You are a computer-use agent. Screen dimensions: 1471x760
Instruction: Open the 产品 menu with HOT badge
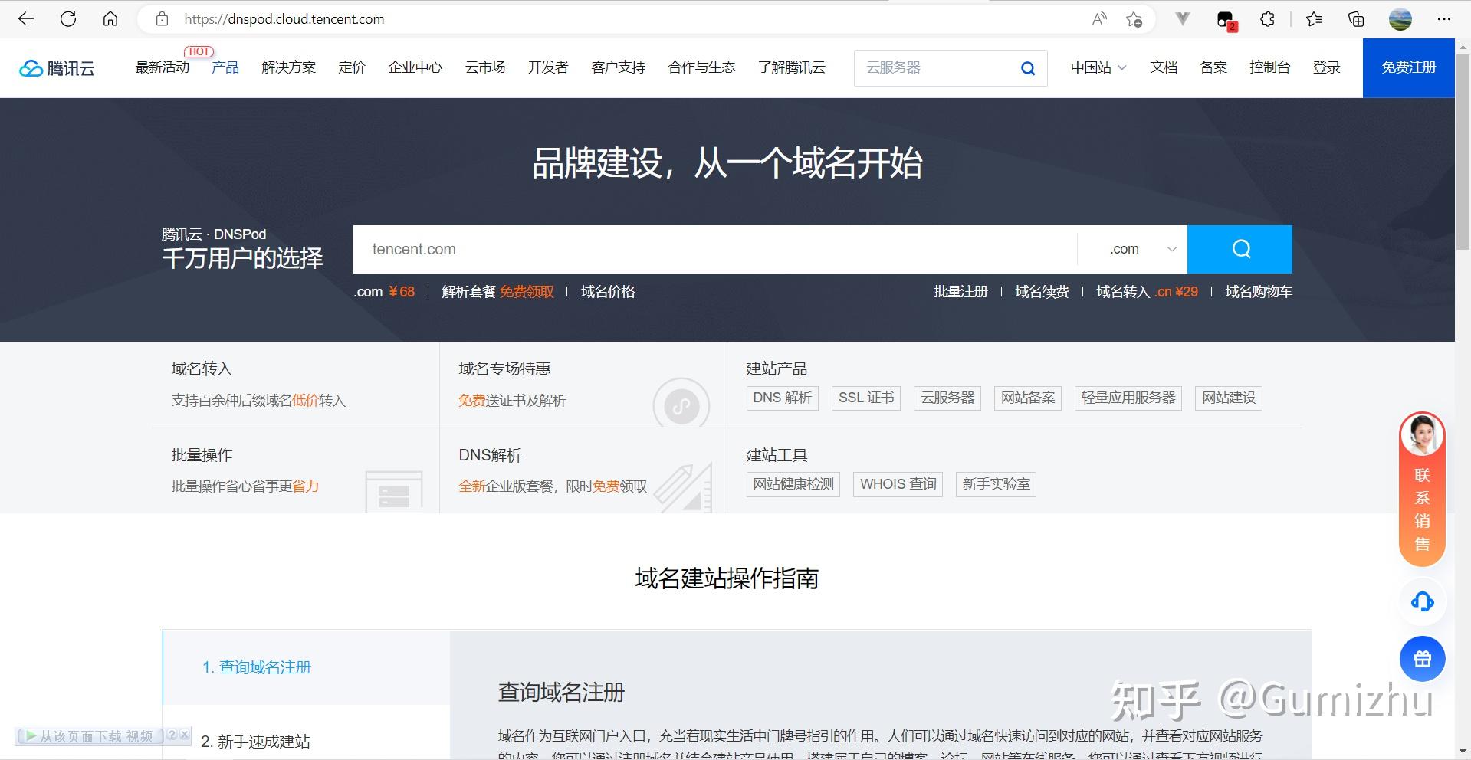point(225,67)
